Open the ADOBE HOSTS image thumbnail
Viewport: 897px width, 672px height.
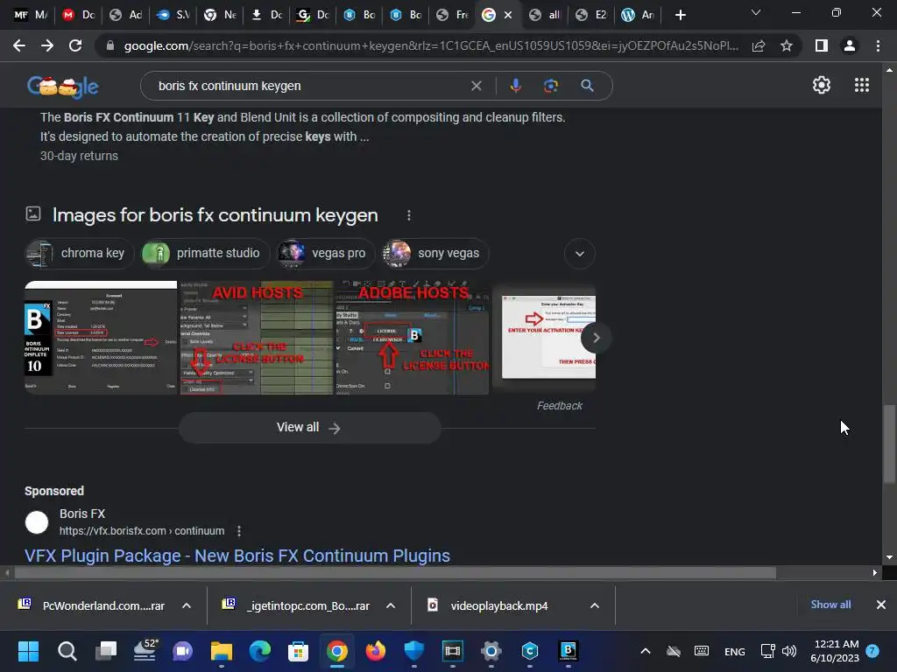412,338
